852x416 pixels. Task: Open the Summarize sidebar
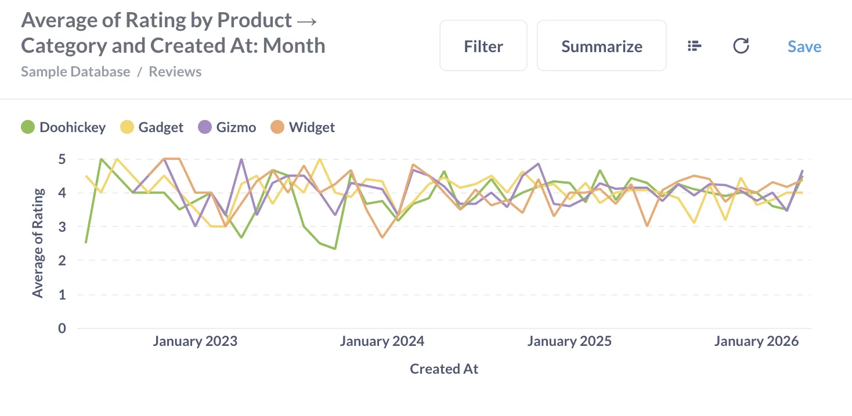click(601, 45)
